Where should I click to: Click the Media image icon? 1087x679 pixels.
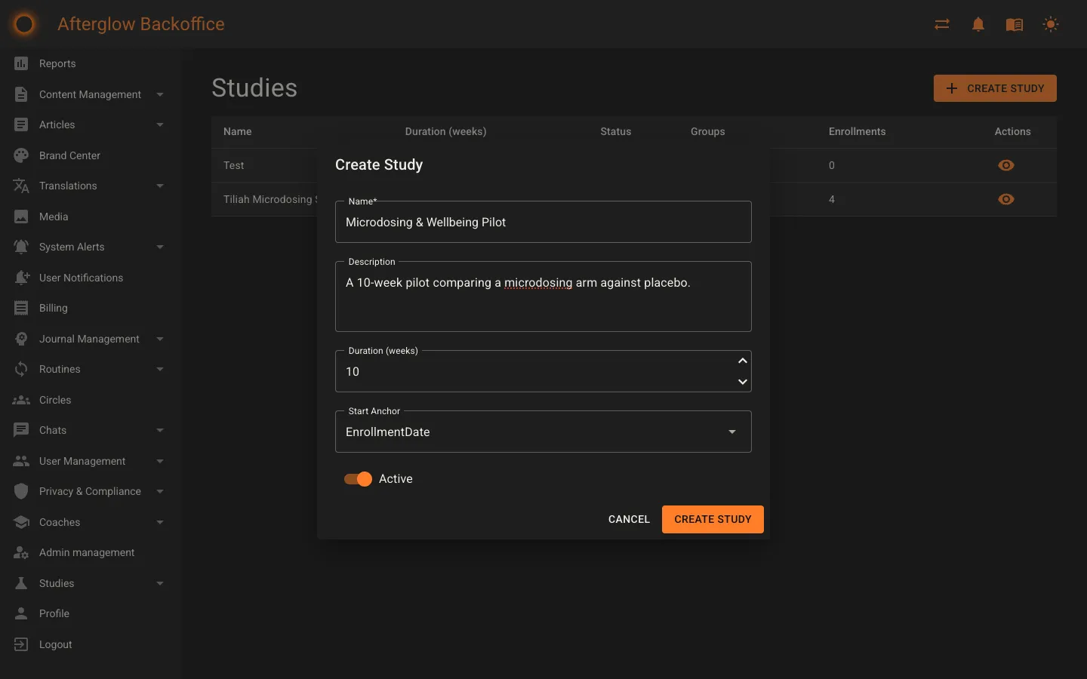pyautogui.click(x=21, y=217)
